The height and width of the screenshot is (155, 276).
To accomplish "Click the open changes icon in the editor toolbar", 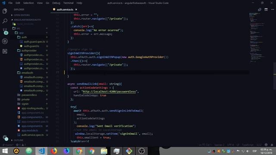I will pos(260,9).
